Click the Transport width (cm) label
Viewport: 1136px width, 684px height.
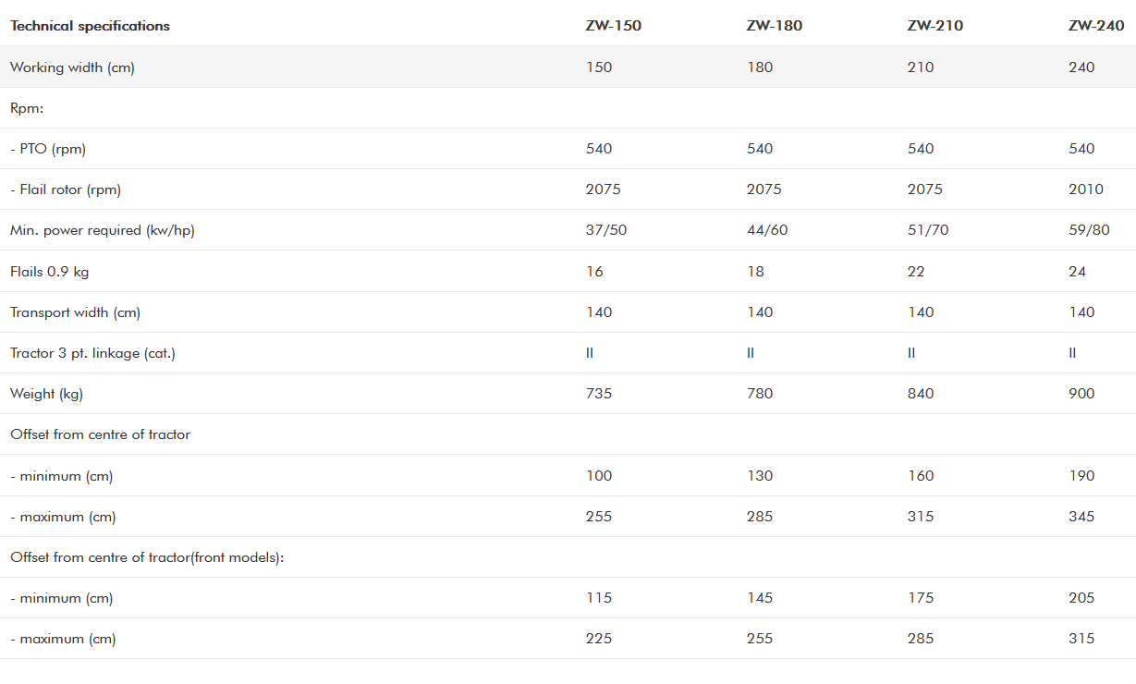pos(75,312)
